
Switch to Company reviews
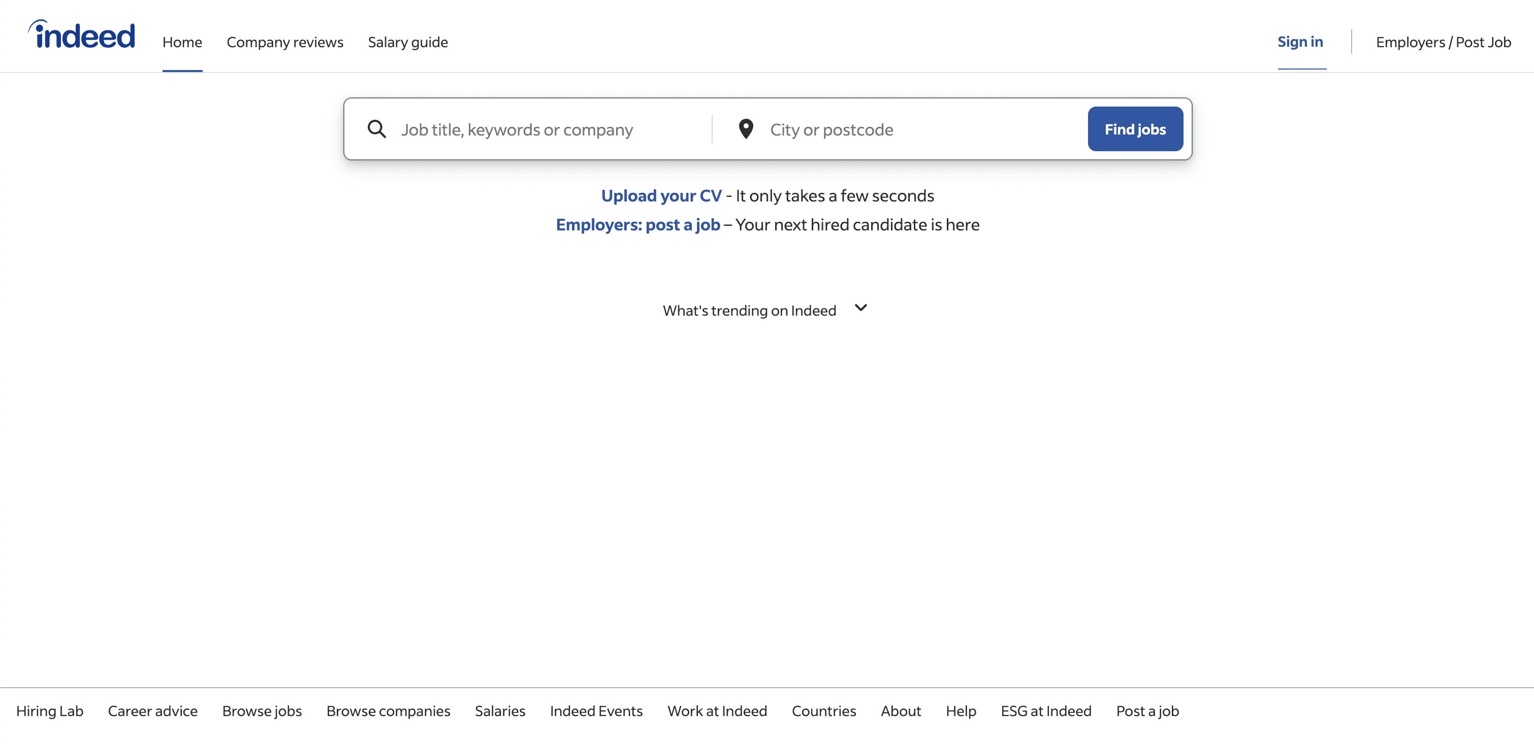pyautogui.click(x=284, y=42)
